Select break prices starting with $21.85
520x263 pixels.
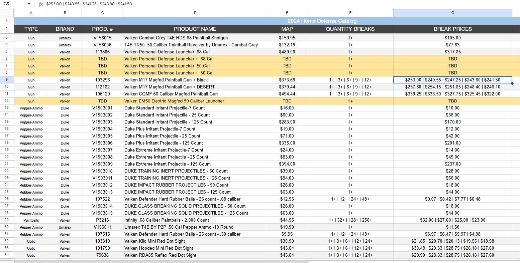point(453,241)
